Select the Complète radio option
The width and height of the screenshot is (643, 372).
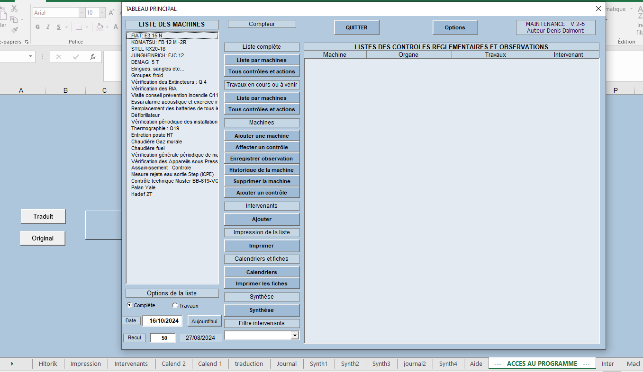click(x=141, y=305)
